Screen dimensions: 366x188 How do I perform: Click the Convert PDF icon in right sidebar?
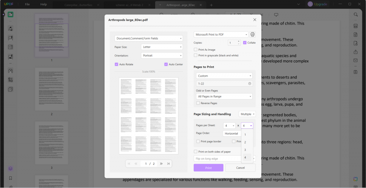356,35
